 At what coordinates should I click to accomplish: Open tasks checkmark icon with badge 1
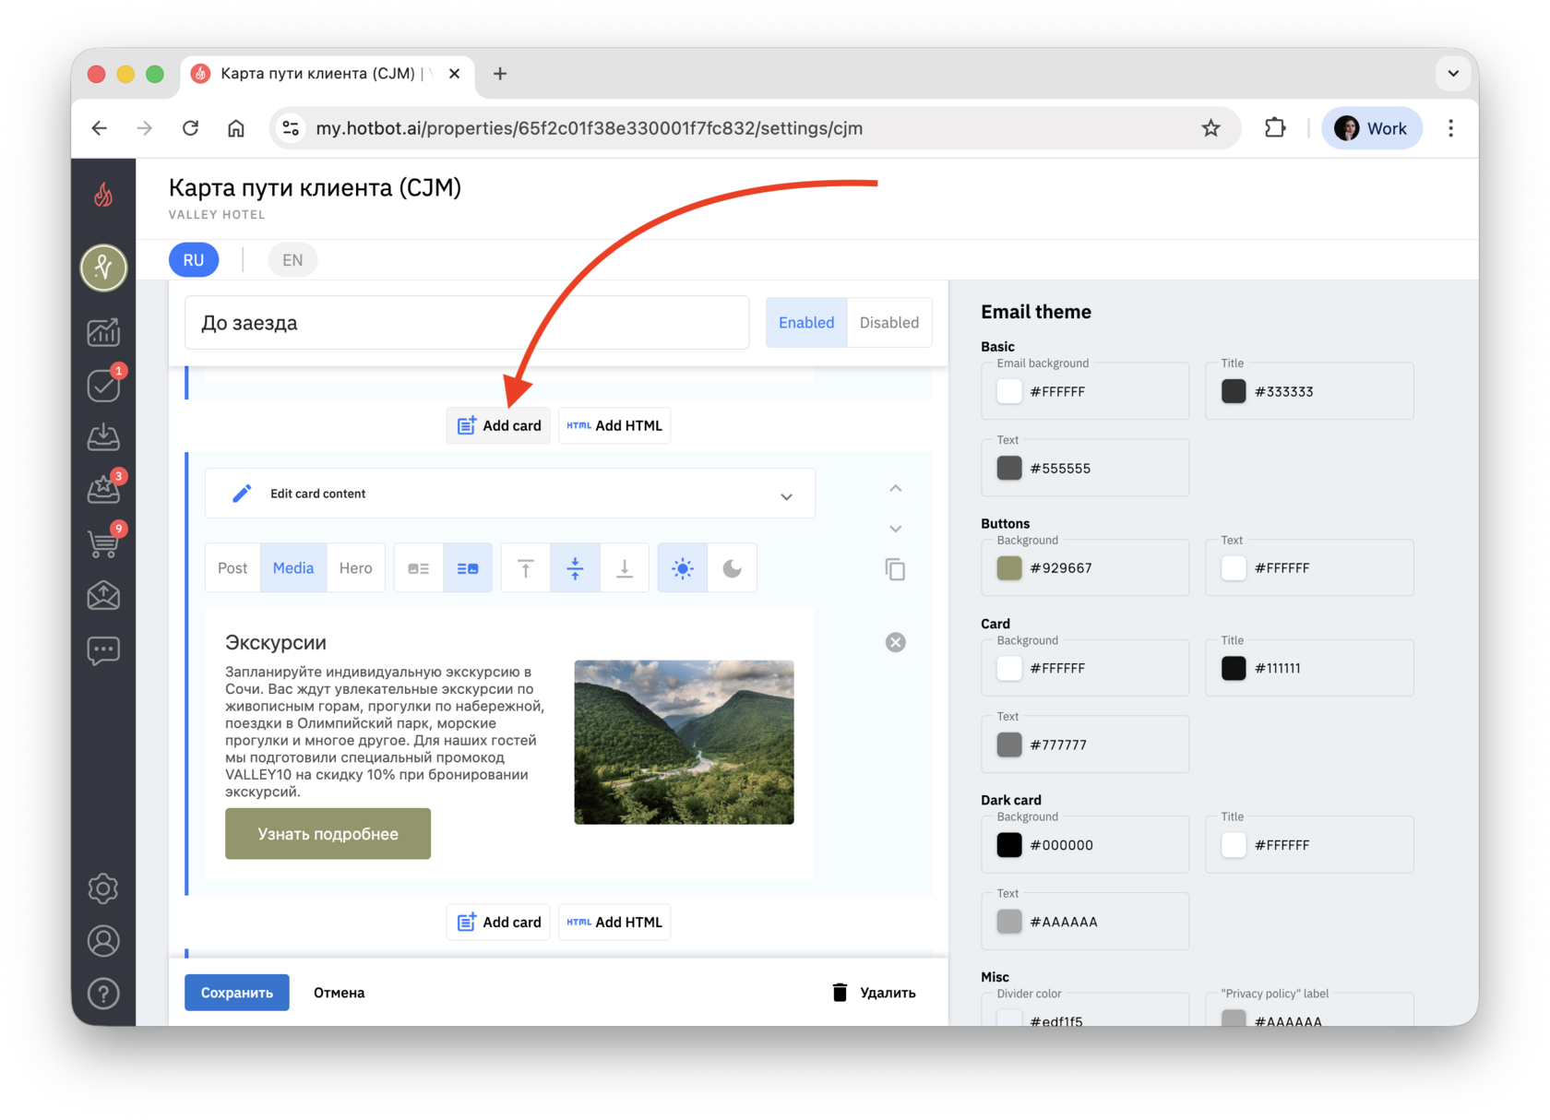click(104, 384)
